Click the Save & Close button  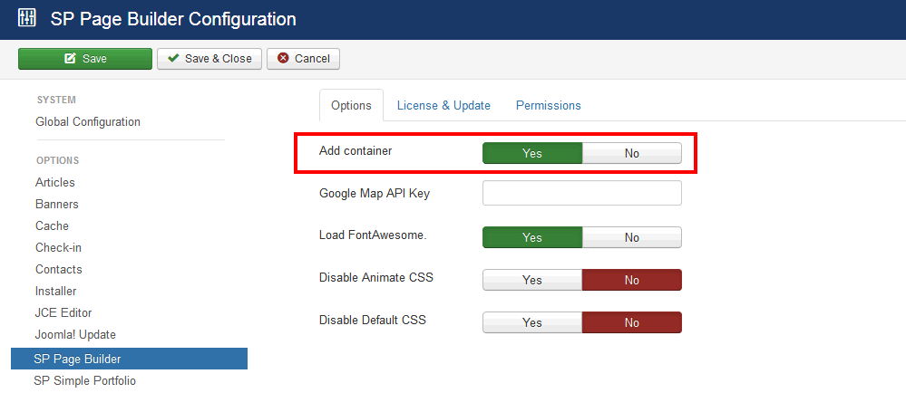[209, 59]
